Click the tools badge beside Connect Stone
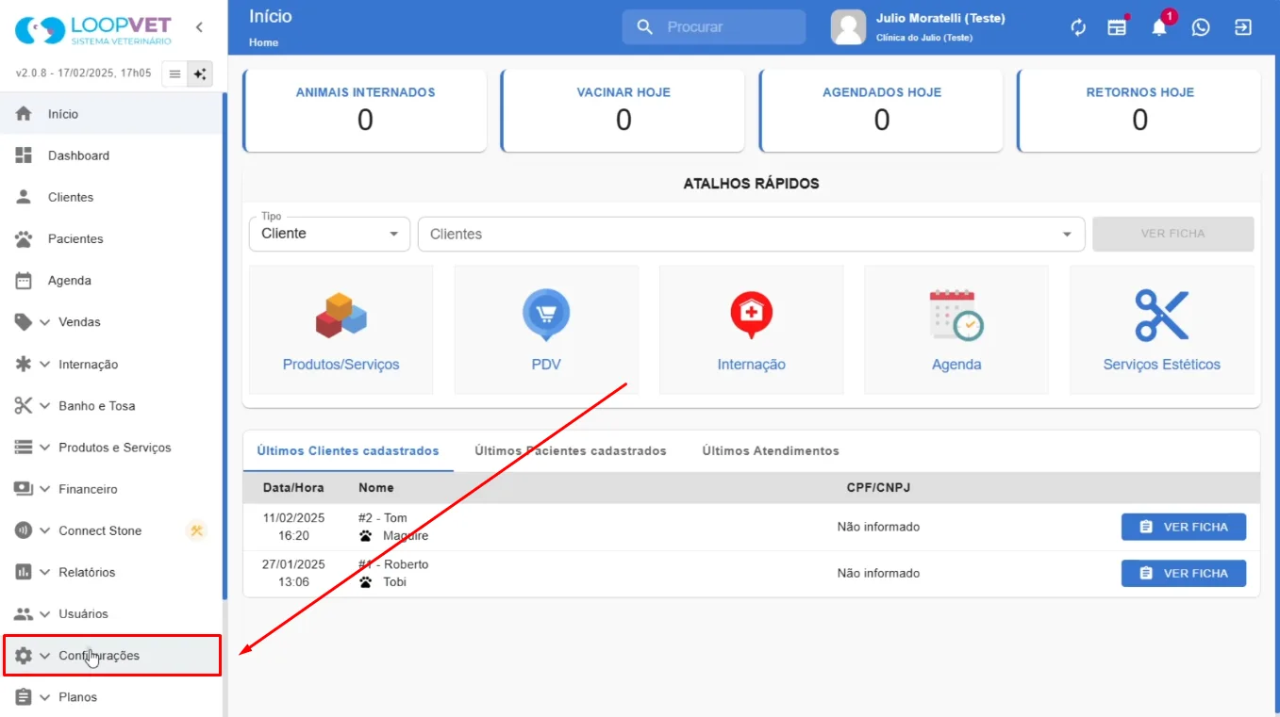1280x717 pixels. coord(197,530)
